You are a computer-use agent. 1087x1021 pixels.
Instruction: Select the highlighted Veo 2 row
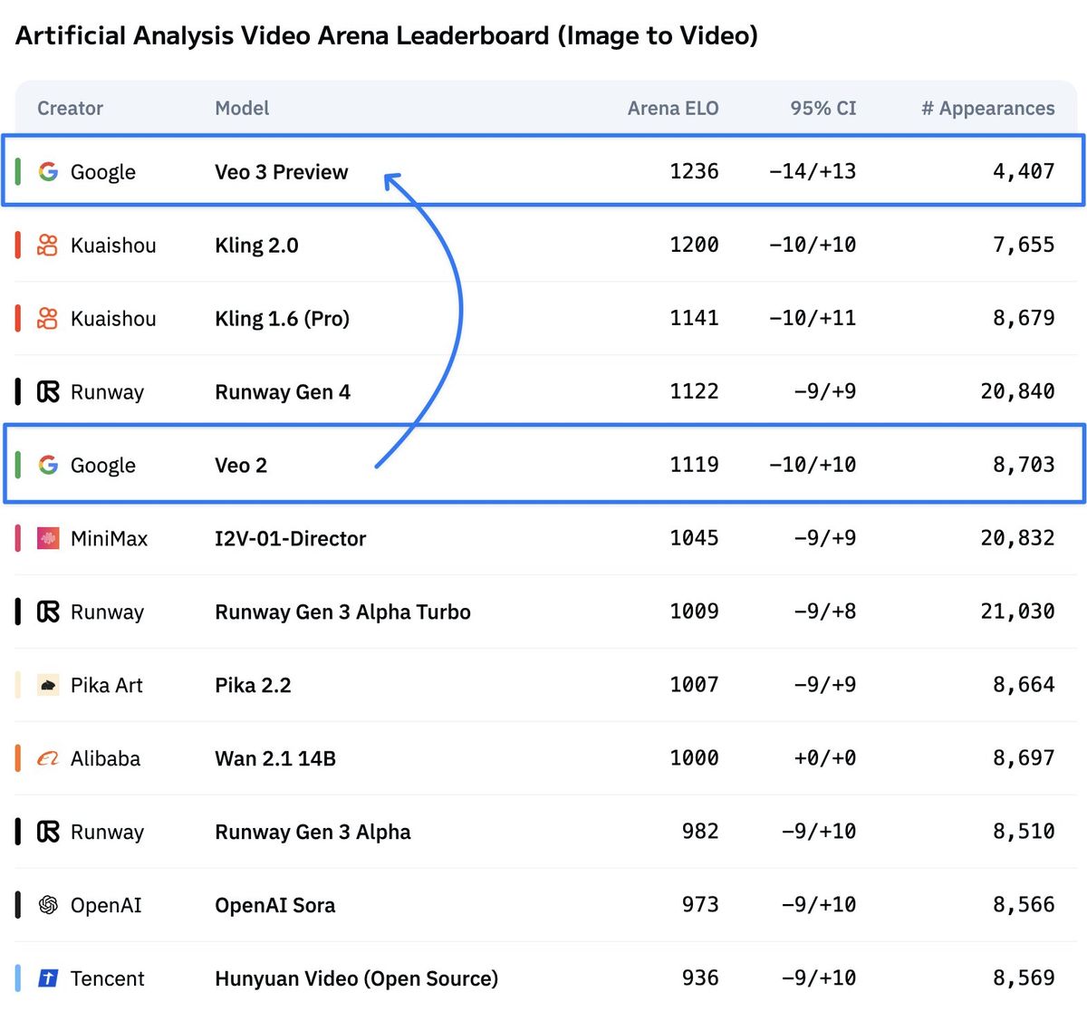543,465
